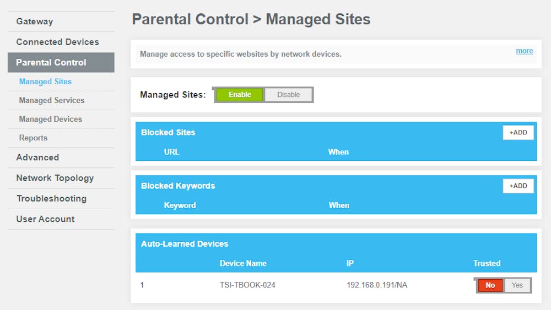Viewport: 551px width, 310px height.
Task: Open Connected Devices in sidebar
Action: coord(57,42)
